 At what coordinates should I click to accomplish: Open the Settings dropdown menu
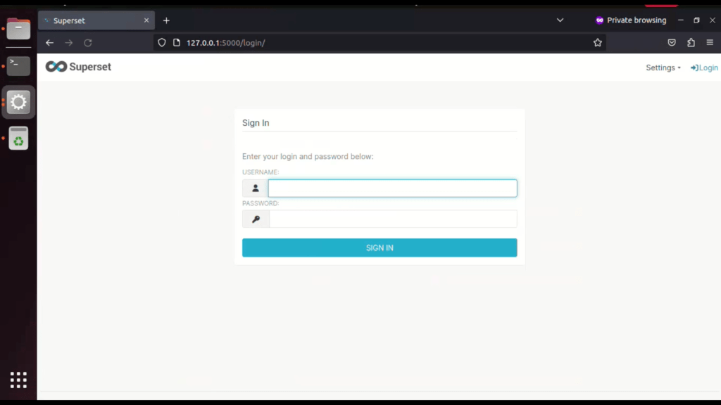point(663,67)
